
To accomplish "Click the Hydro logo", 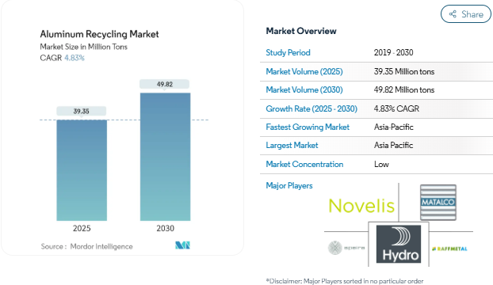I will [399, 244].
